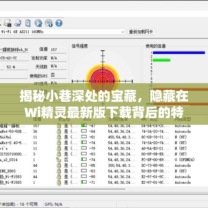Image resolution: width=208 pixels, height=208 pixels.
Task: Click the lock icon in the -47 RSSI row
Action: pyautogui.click(x=58, y=126)
